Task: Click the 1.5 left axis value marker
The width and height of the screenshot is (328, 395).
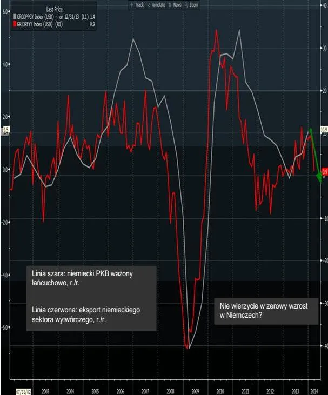Action: pos(5,130)
